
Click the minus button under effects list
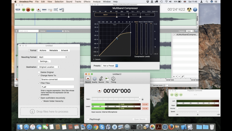[x=179, y=76]
